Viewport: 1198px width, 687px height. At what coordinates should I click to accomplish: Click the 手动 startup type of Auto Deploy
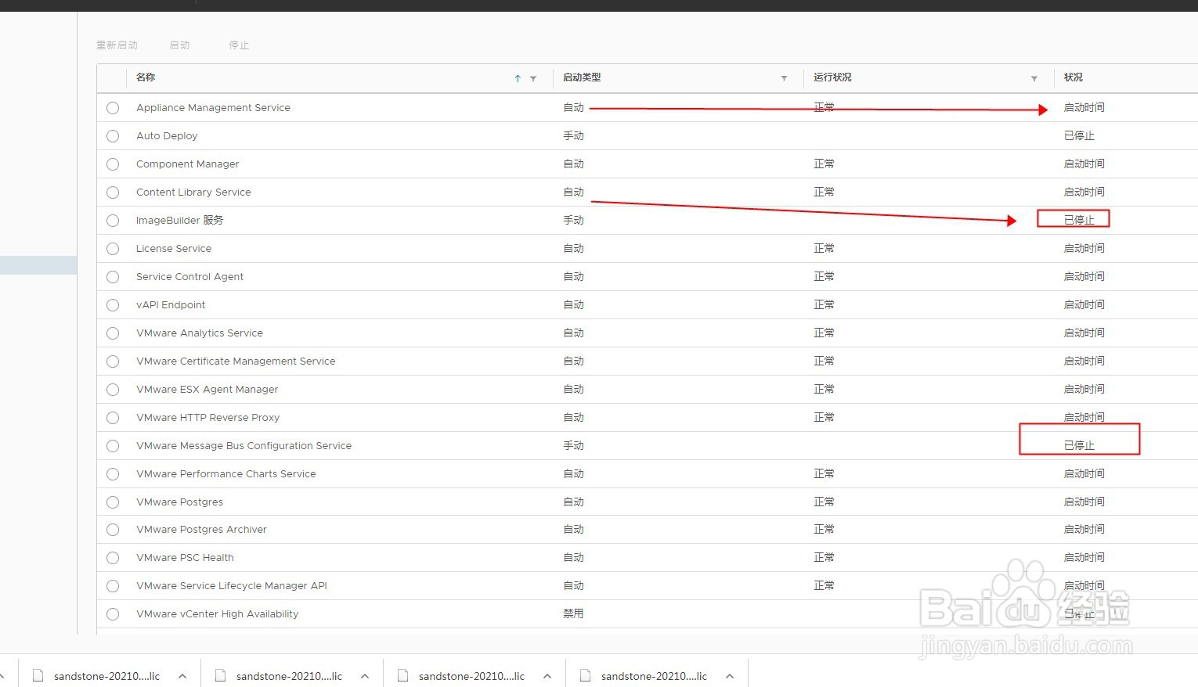[x=574, y=136]
